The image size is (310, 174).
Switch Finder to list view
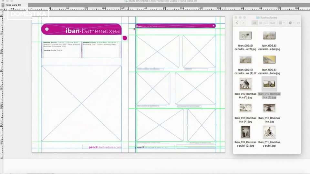coord(261,23)
